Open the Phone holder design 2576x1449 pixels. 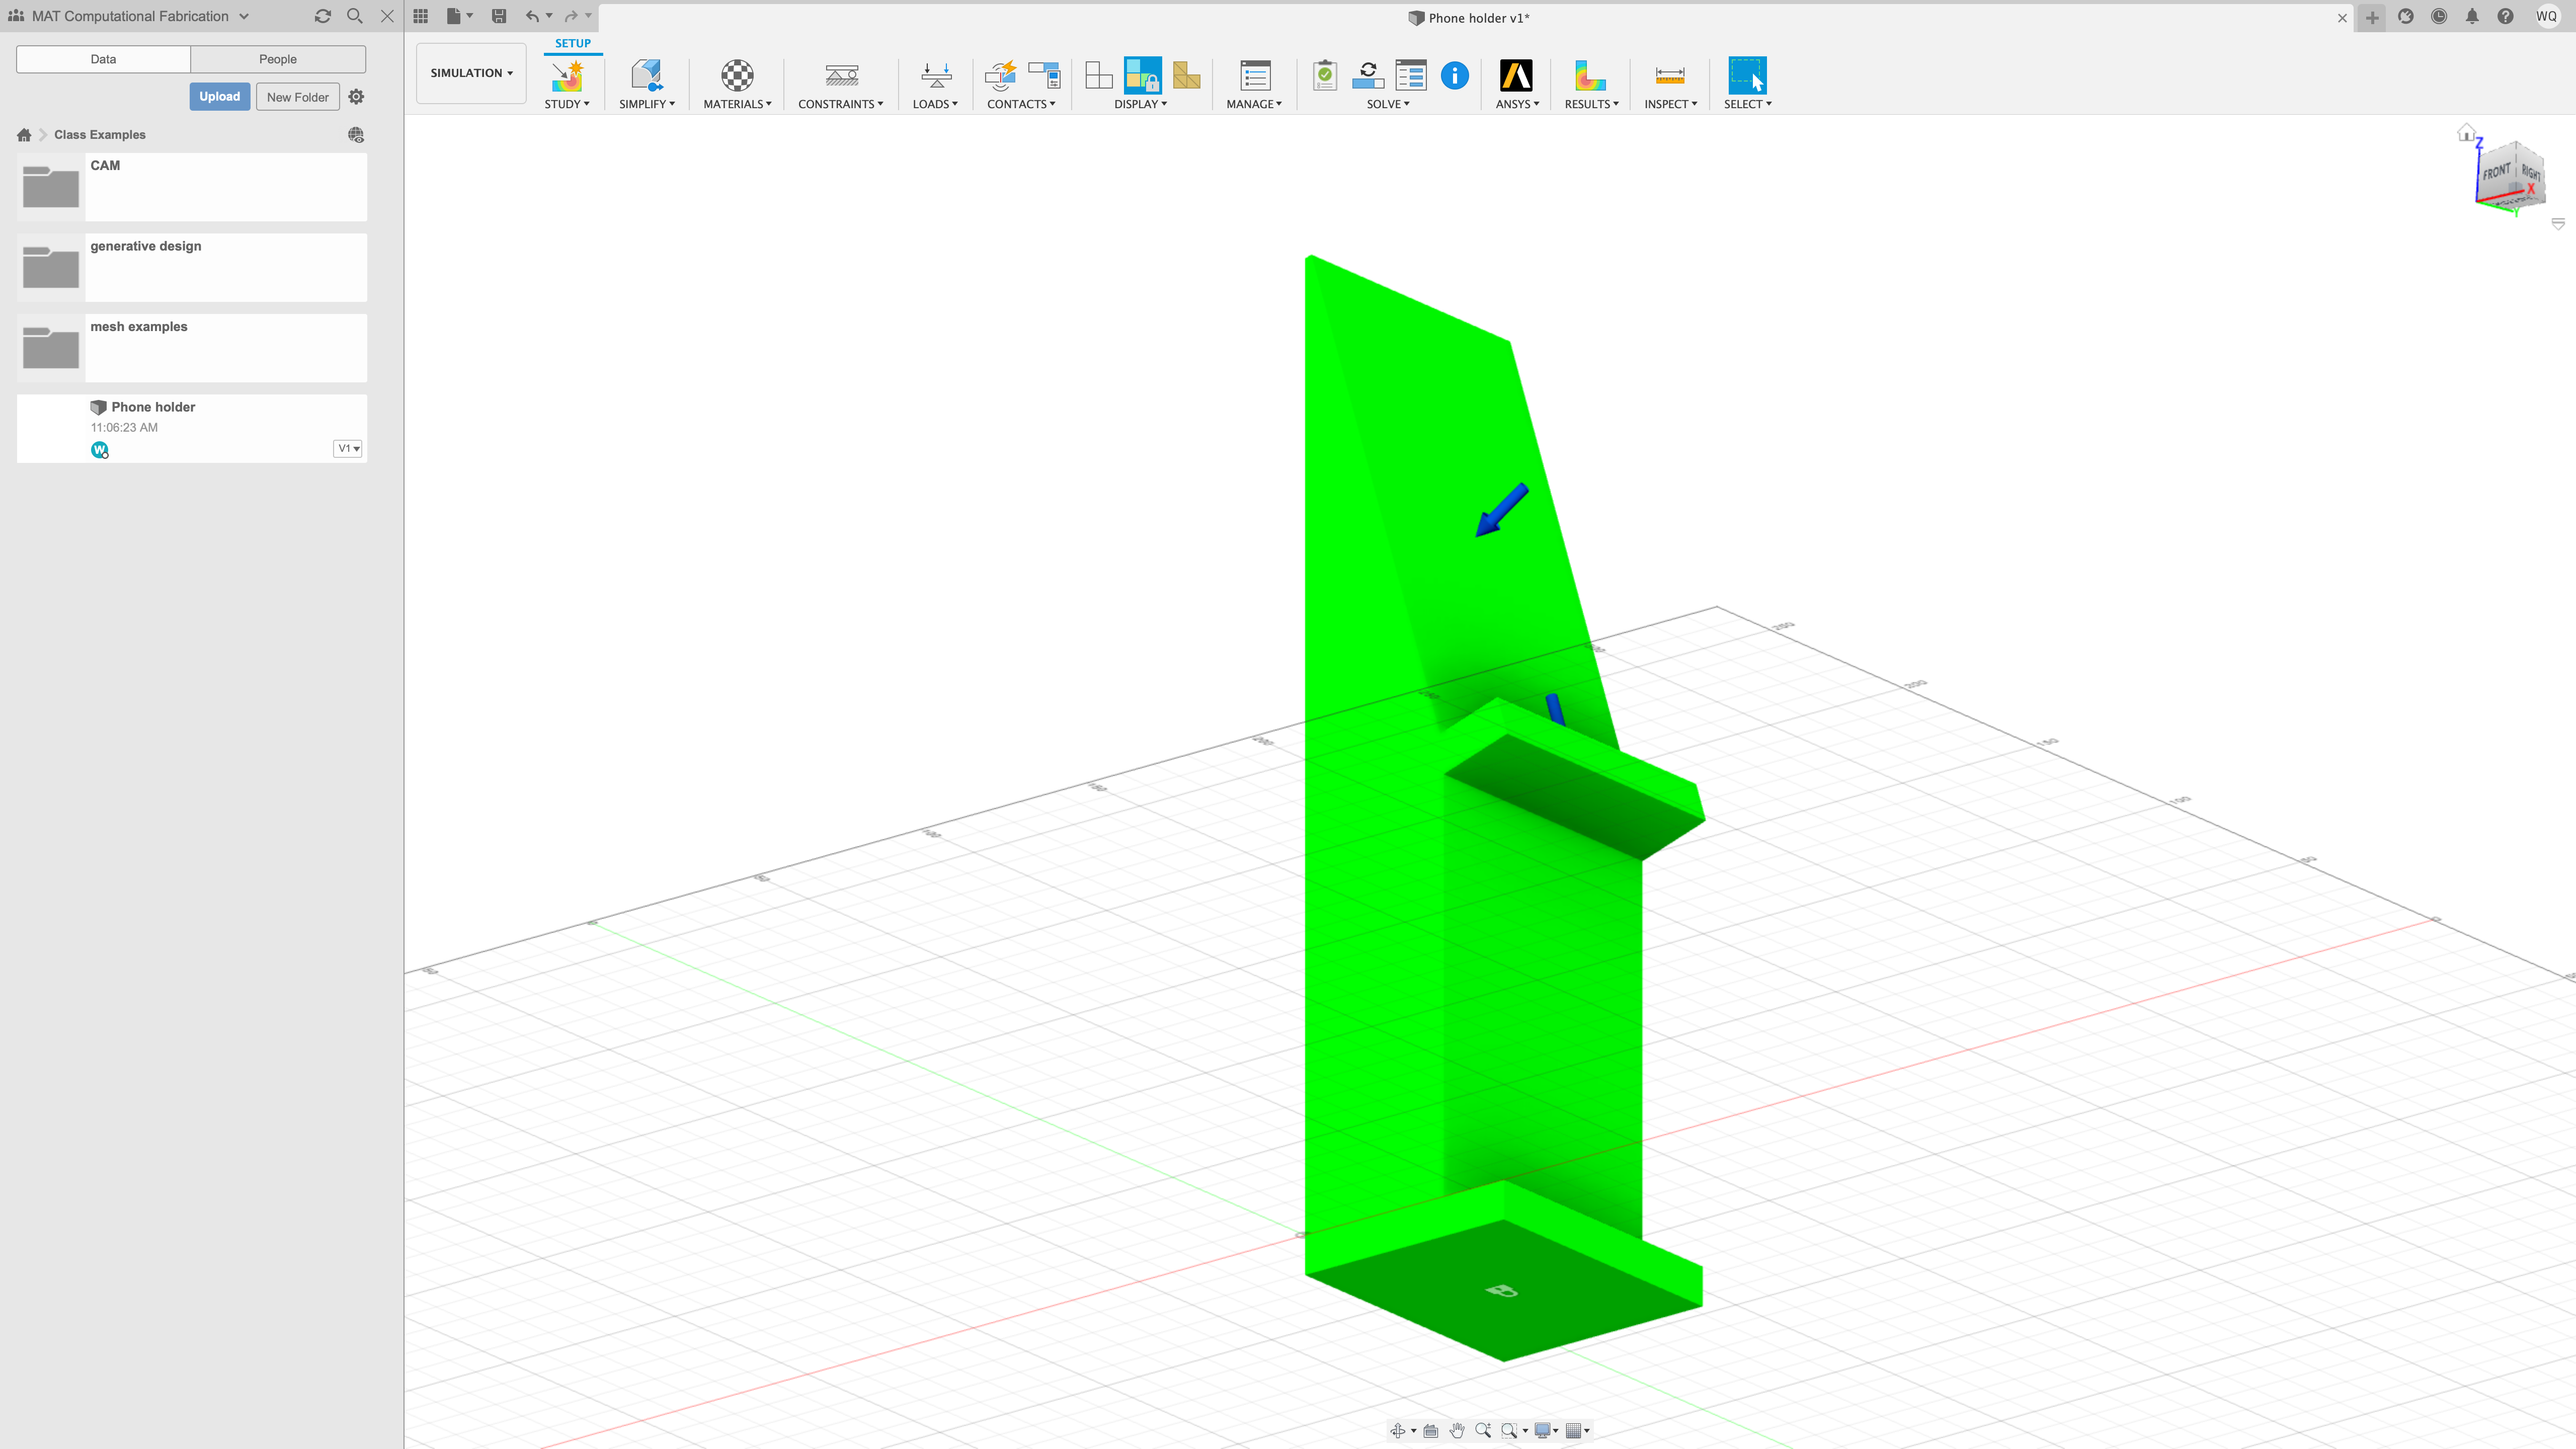(192, 428)
